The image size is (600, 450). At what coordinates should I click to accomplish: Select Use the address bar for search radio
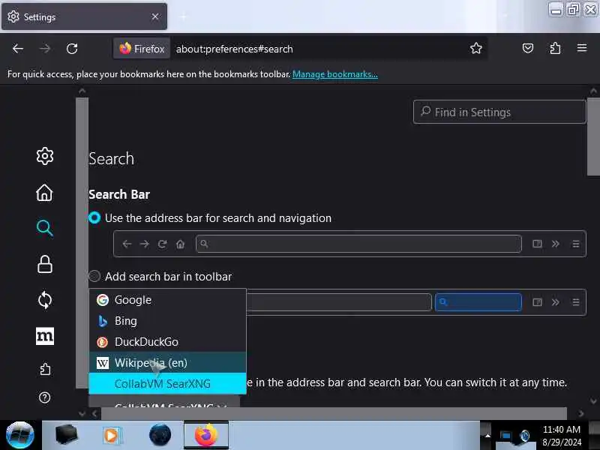[x=94, y=218]
